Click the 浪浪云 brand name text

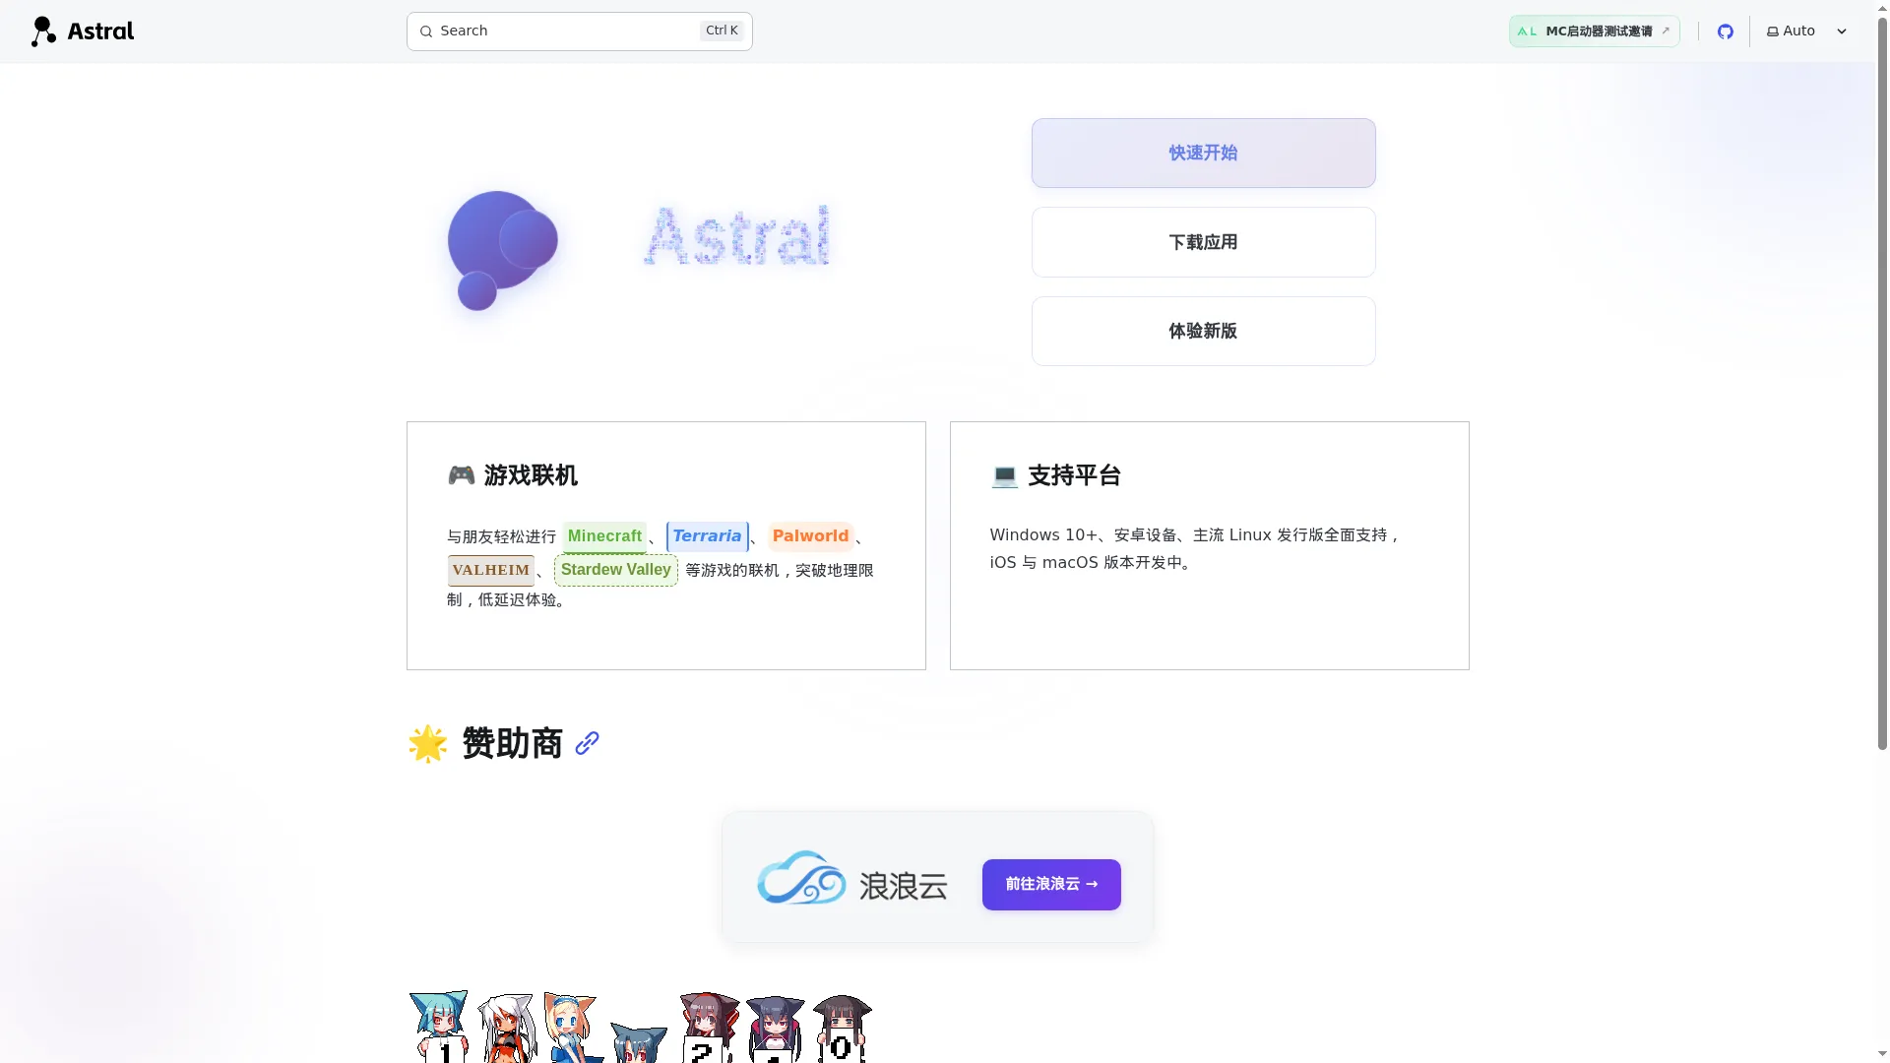tap(903, 886)
